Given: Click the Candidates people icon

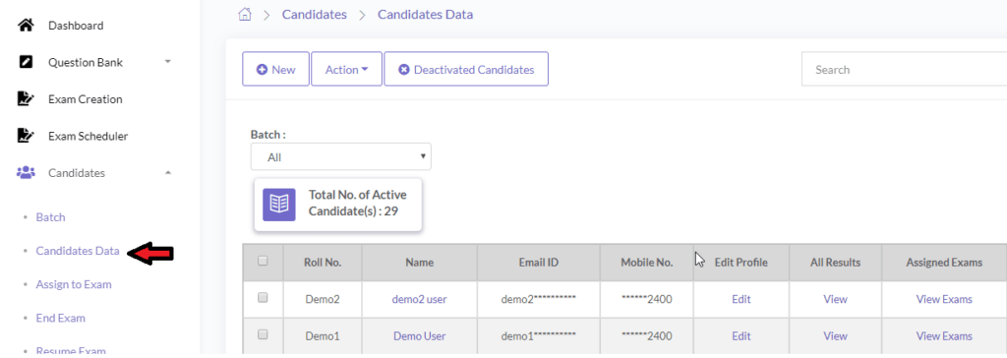Looking at the screenshot, I should click(x=25, y=173).
